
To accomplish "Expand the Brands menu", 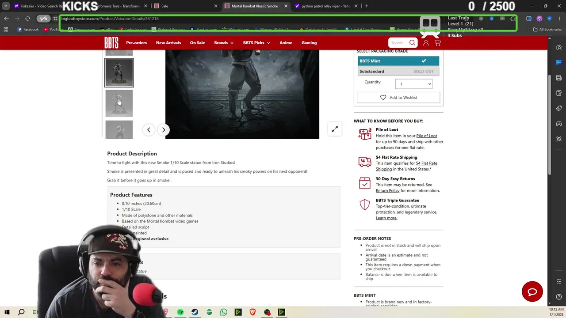I will click(x=223, y=43).
